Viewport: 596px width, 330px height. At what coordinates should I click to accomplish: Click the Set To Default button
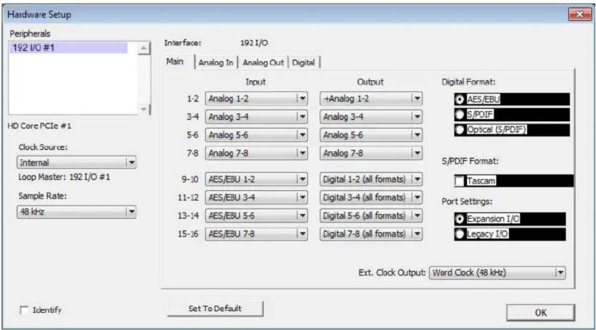coord(215,309)
